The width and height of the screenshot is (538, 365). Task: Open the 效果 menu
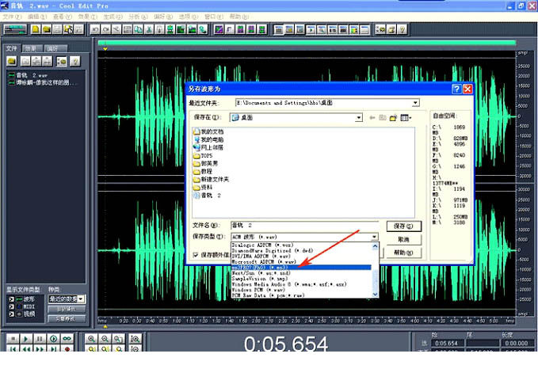[87, 17]
